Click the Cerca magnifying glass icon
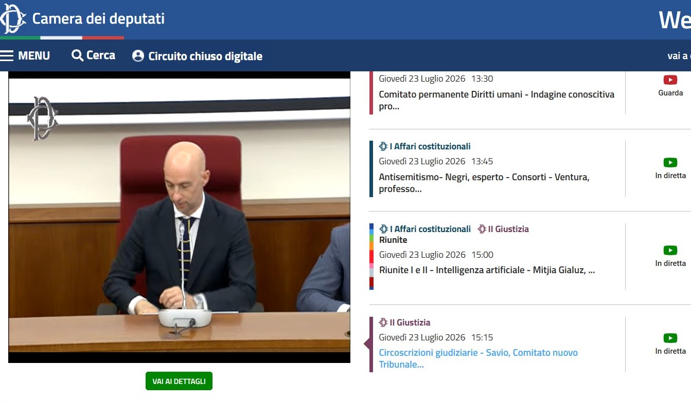The height and width of the screenshot is (402, 691). coord(77,55)
